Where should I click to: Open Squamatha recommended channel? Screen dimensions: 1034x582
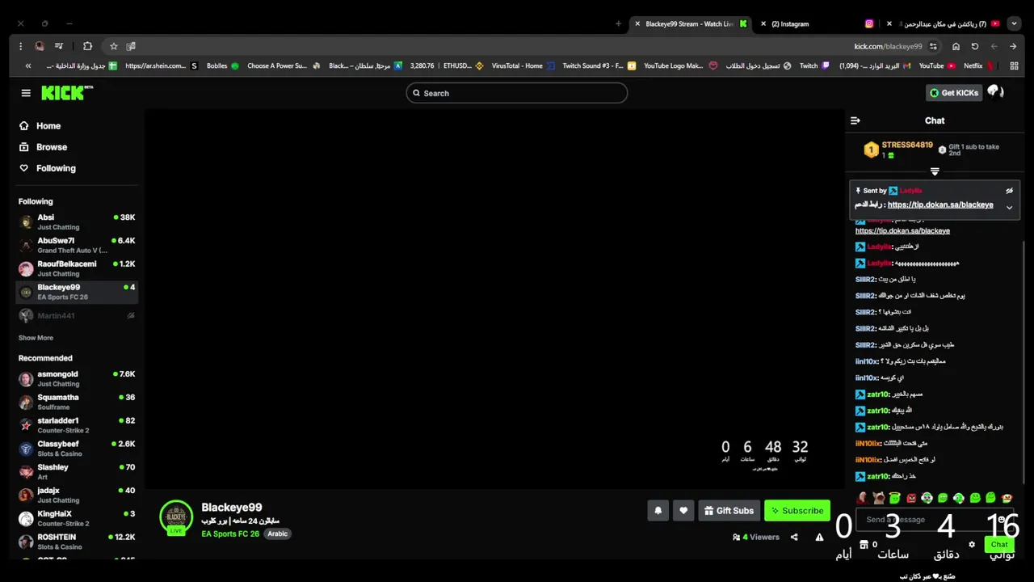[x=77, y=402]
